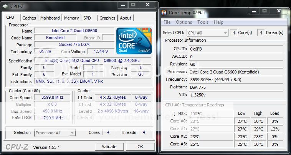Click the L1 Data 4 x 32 KBytes value
This screenshot has height=155, width=291.
(x=112, y=97)
